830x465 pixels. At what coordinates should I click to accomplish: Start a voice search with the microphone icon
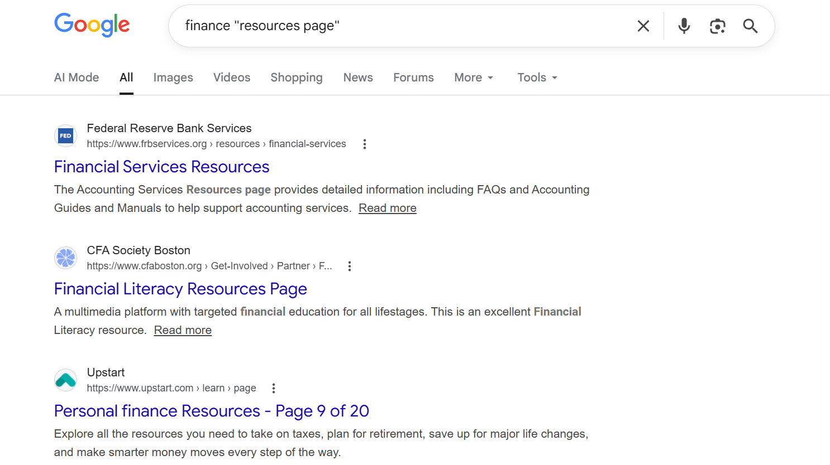pyautogui.click(x=684, y=26)
